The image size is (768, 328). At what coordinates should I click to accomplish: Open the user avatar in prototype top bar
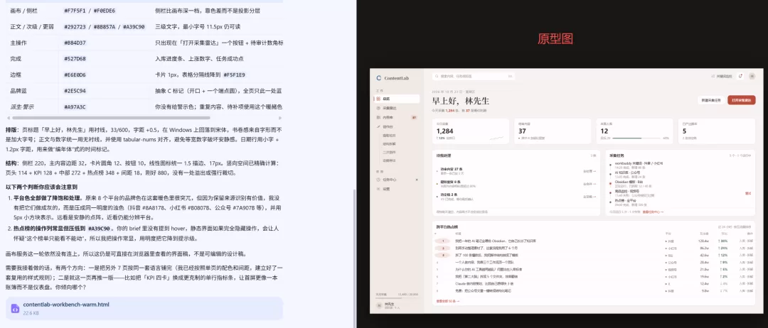[752, 76]
